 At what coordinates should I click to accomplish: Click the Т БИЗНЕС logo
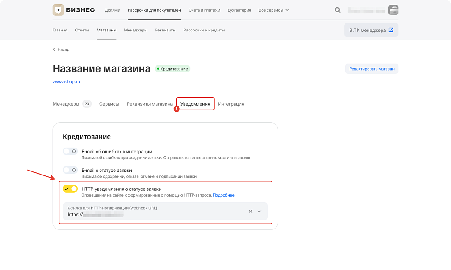tap(73, 9)
